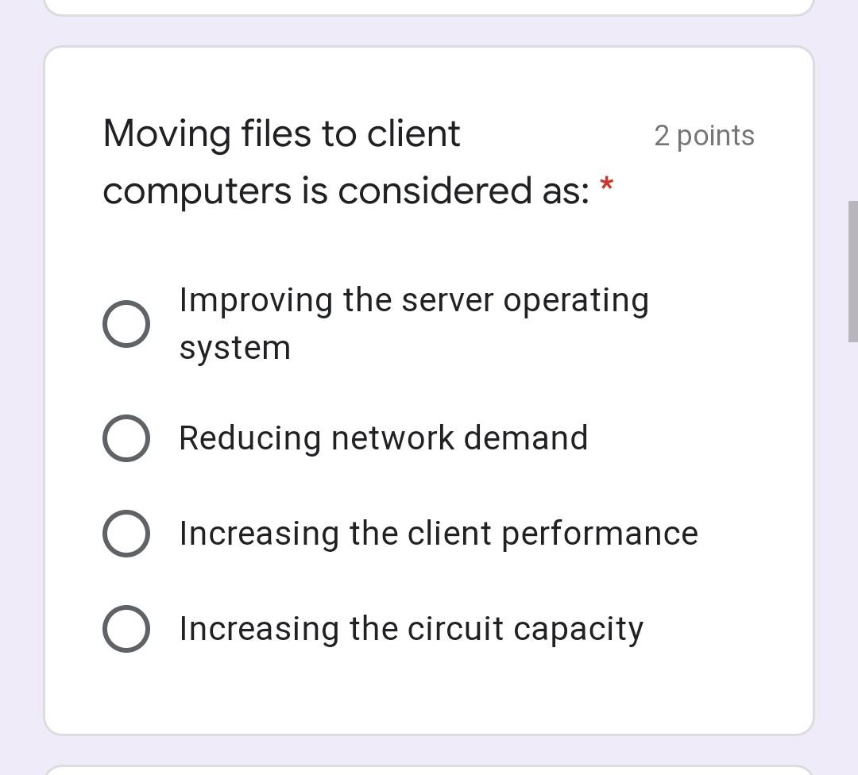Click the 2 points label
Screen dimensions: 858x775
point(704,135)
